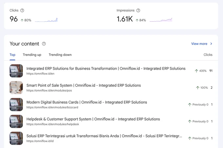Viewport: 223px width, 148px height.
Task: Switch to the Trending down tab
Action: 60,55
